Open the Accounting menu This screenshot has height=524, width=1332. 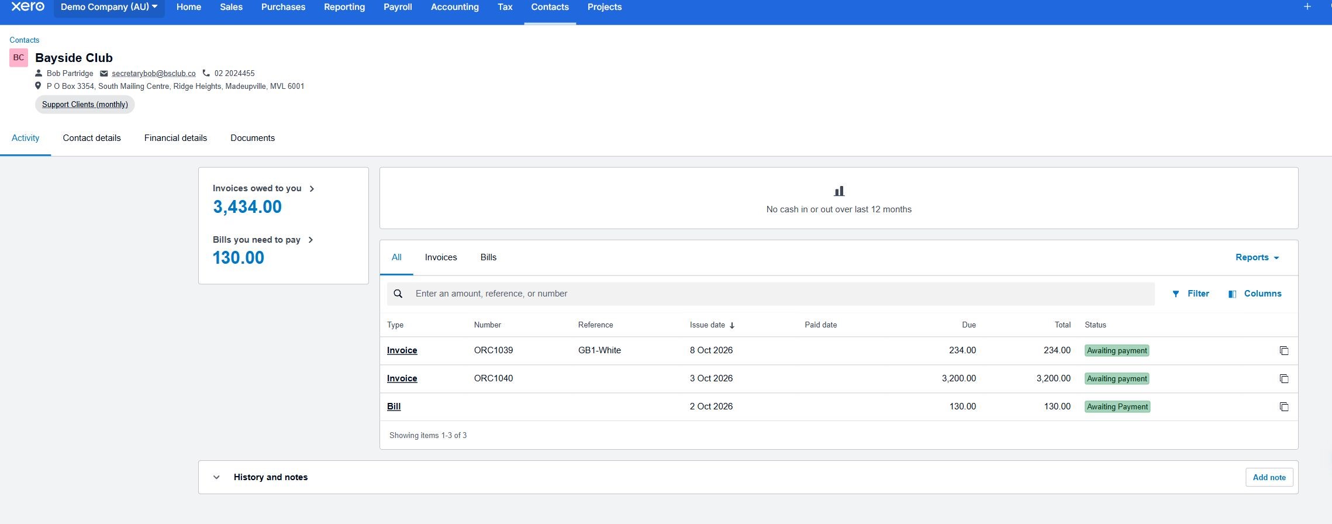454,7
